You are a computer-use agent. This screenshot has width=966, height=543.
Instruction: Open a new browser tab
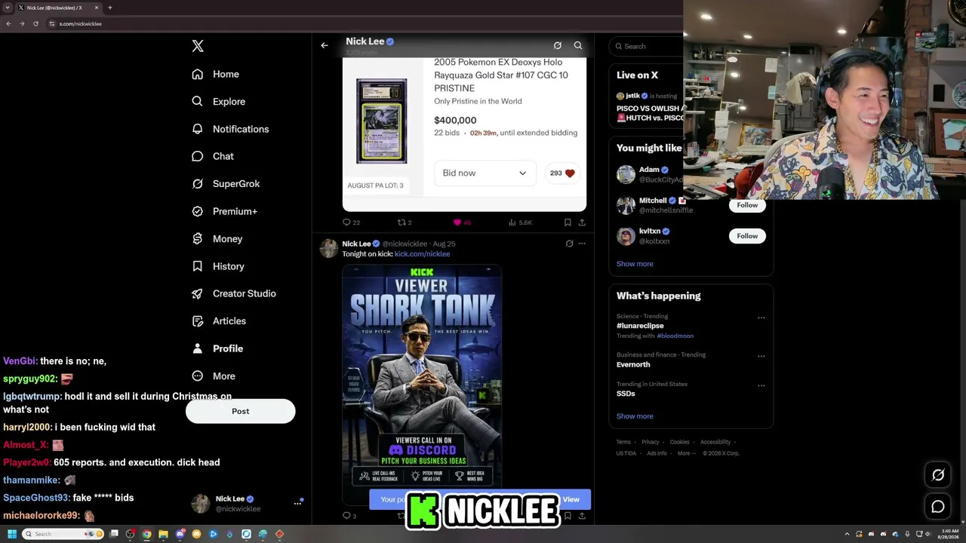tap(110, 8)
